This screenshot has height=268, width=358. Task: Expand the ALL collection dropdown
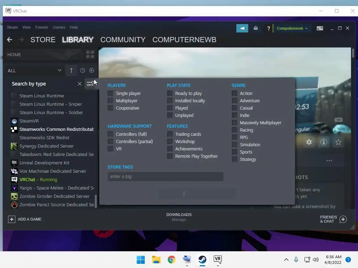point(34,70)
